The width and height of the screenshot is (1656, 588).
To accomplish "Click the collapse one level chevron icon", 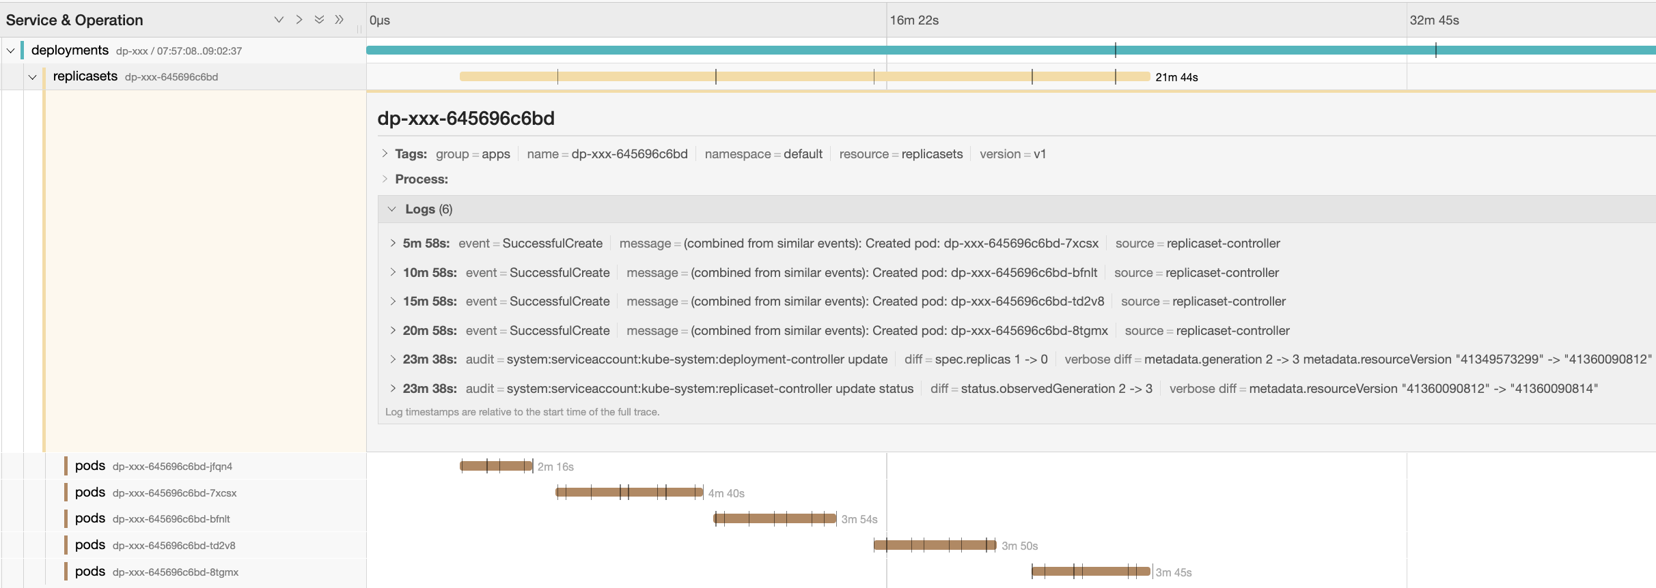I will [x=299, y=20].
